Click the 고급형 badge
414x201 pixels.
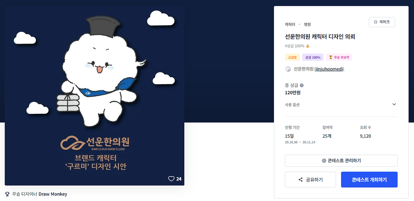coord(292,57)
